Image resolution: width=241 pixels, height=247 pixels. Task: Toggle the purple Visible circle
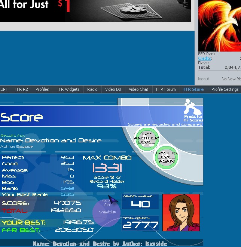pos(106,212)
